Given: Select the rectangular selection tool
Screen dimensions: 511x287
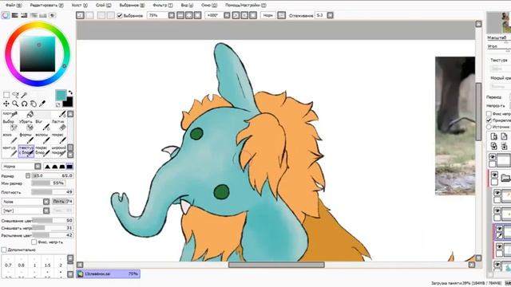Looking at the screenshot, I should pyautogui.click(x=6, y=95).
